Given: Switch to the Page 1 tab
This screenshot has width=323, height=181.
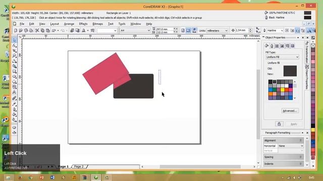Looking at the screenshot, I should tap(64, 166).
